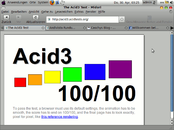
Task: Open the Ansicht menu
Action: click(34, 12)
